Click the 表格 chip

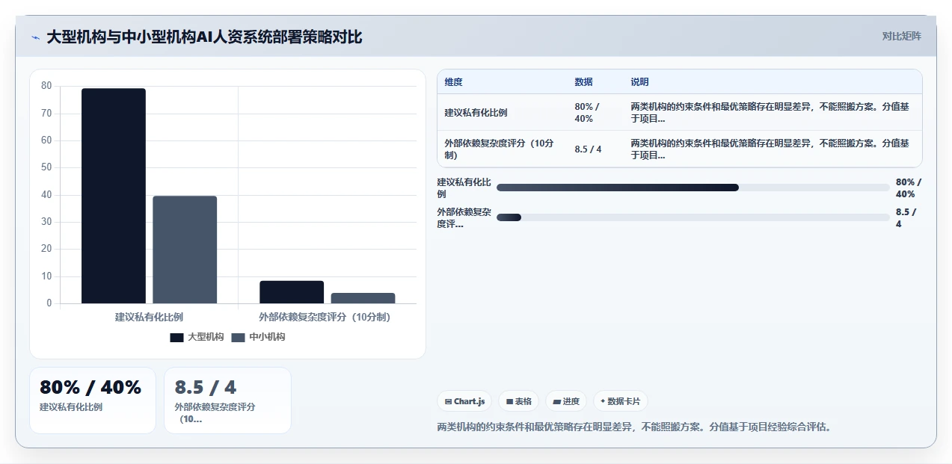point(518,401)
